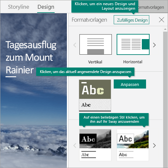Click the Vertikal label text
168x168 pixels.
[95, 62]
